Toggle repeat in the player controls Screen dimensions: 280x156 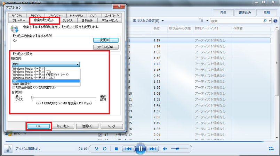tap(105, 148)
